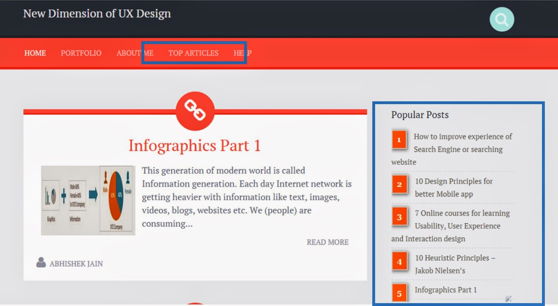Select number 4 badge in Popular Posts
558x306 pixels.
click(x=399, y=261)
